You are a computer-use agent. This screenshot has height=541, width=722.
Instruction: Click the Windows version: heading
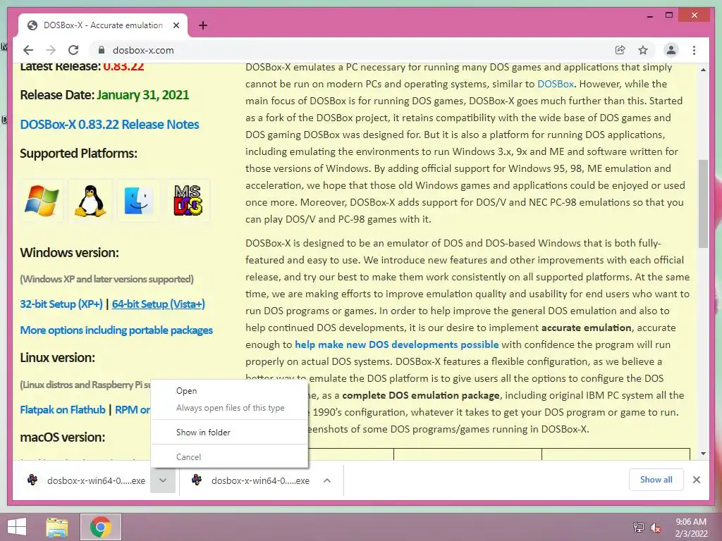[69, 253]
